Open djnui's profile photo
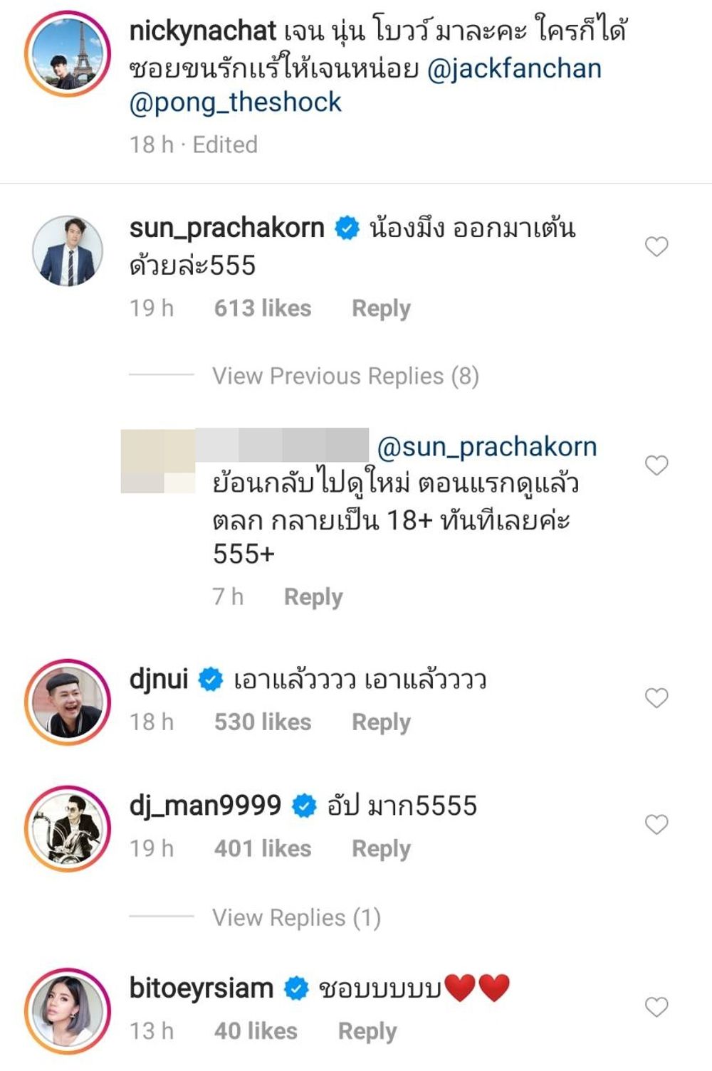The width and height of the screenshot is (712, 1071). coord(68,702)
